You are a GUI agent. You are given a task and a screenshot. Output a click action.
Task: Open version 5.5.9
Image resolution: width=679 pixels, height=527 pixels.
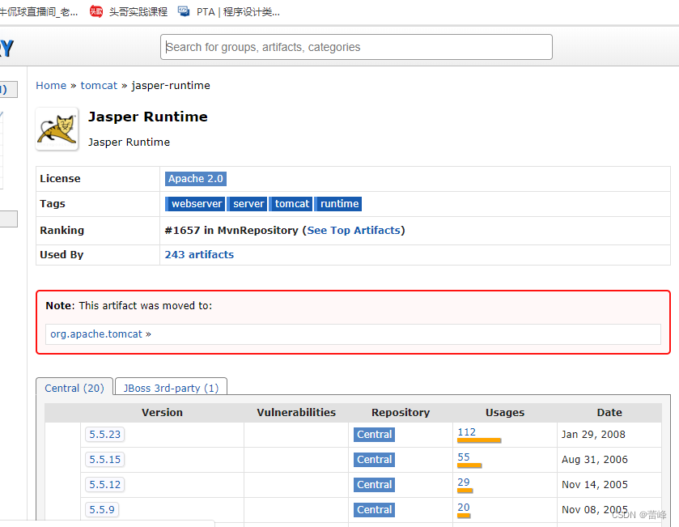tap(102, 510)
